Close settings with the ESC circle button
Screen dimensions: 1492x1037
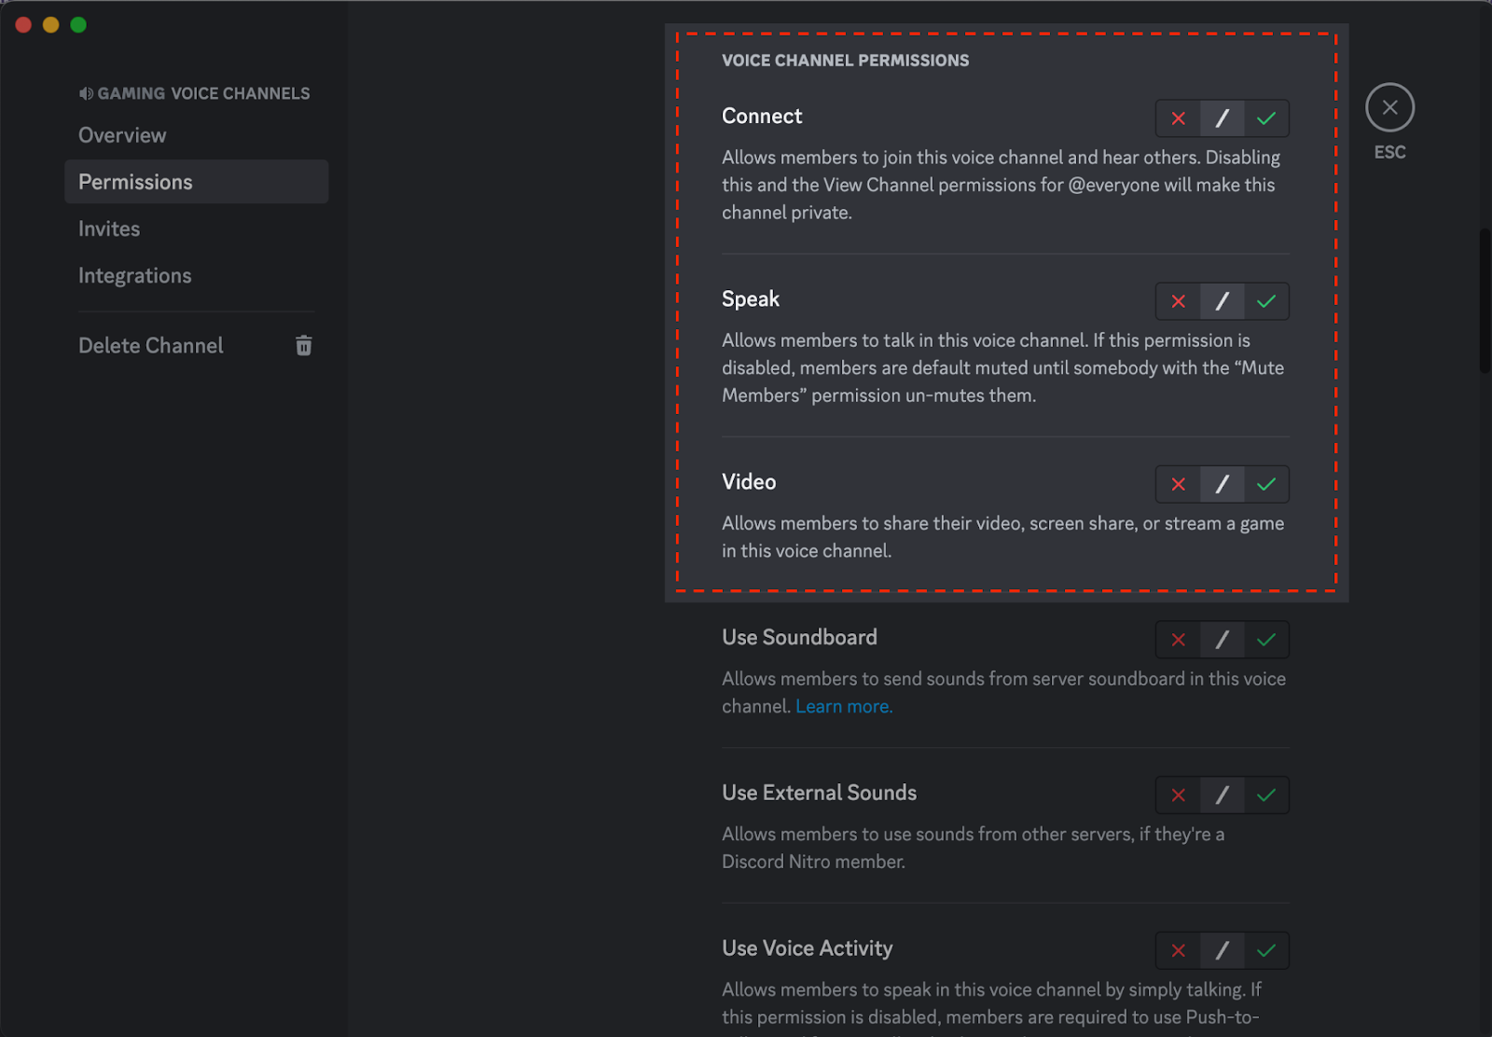point(1389,107)
